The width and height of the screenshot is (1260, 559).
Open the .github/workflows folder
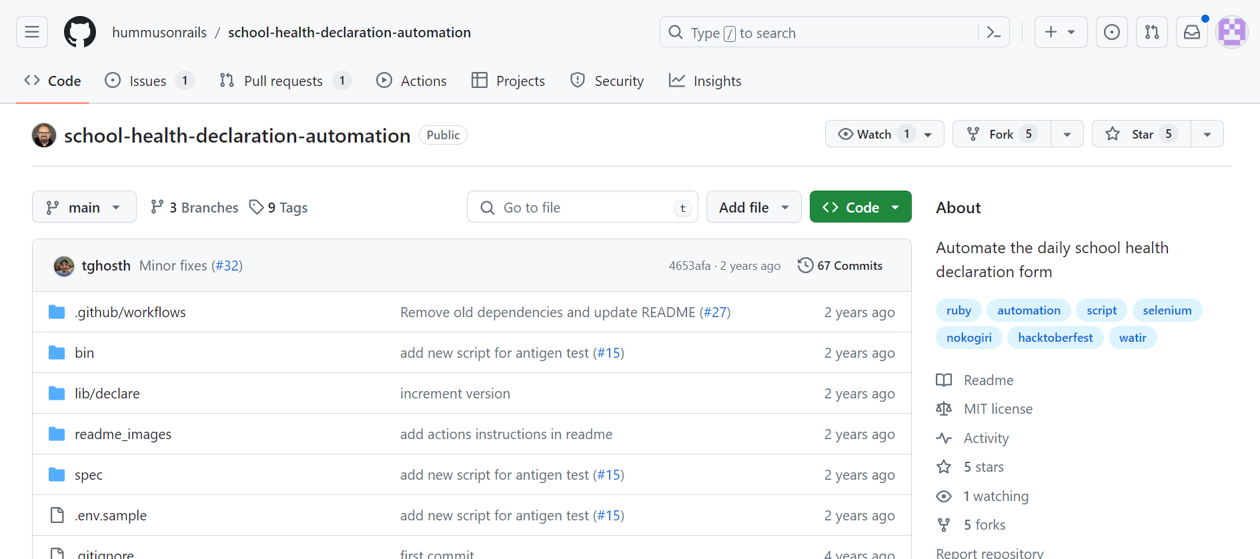(x=130, y=312)
